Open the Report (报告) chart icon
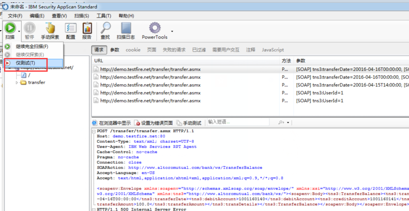Image resolution: width=409 pixels, height=211 pixels. tap(87, 28)
